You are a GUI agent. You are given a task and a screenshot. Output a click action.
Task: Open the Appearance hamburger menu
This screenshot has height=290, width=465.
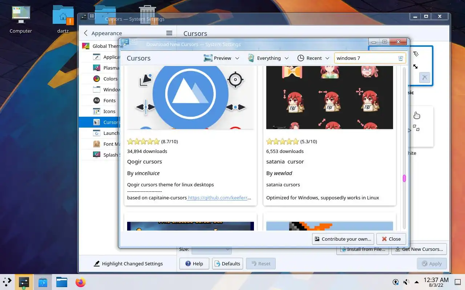(169, 33)
